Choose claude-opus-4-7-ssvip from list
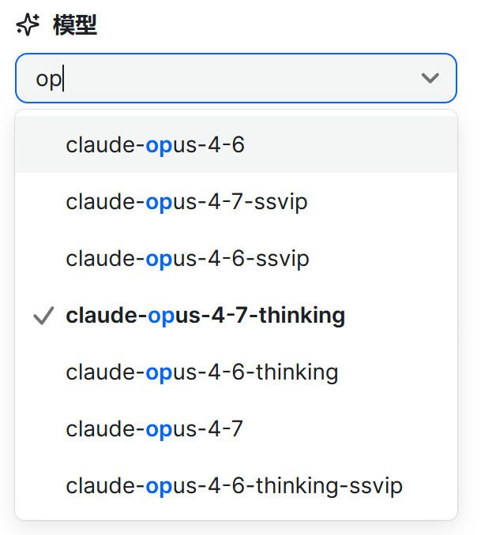The width and height of the screenshot is (481, 535). click(236, 201)
